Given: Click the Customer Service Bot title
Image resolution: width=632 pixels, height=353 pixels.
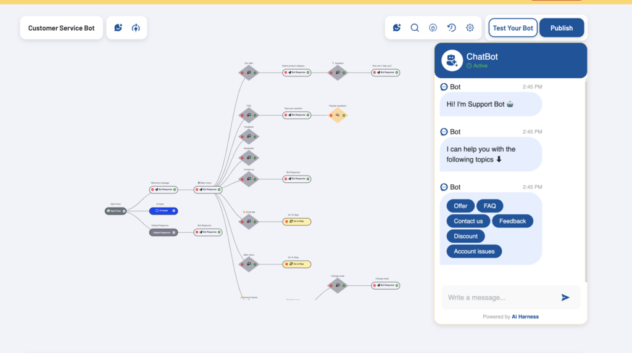Looking at the screenshot, I should (61, 28).
